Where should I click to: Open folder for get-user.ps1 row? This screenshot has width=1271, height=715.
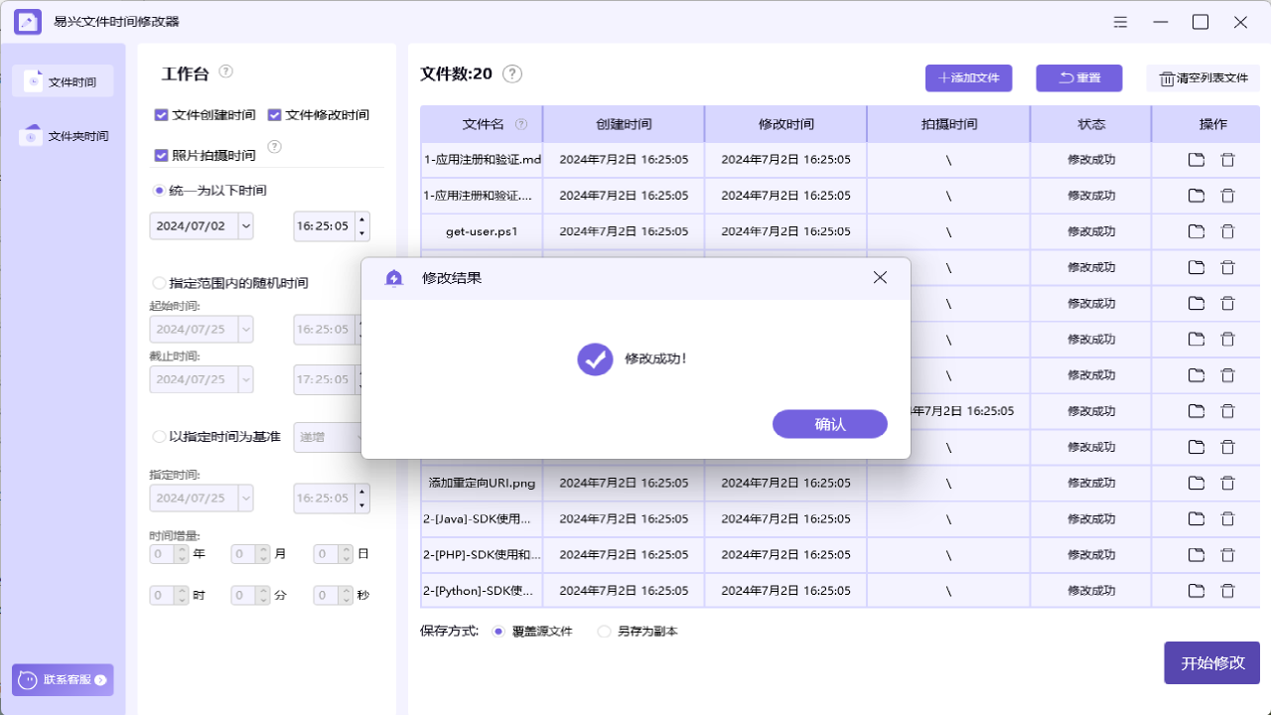click(x=1197, y=231)
